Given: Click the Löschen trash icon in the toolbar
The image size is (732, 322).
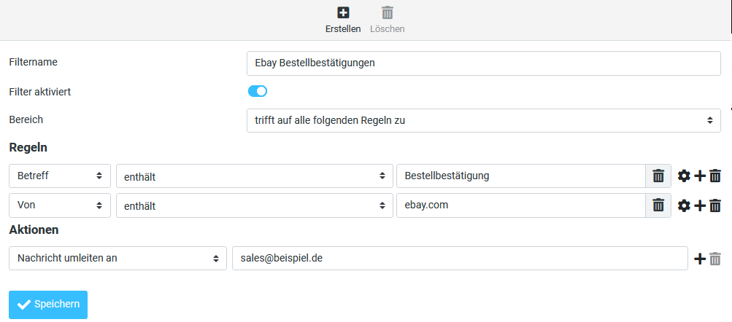Looking at the screenshot, I should pos(388,13).
